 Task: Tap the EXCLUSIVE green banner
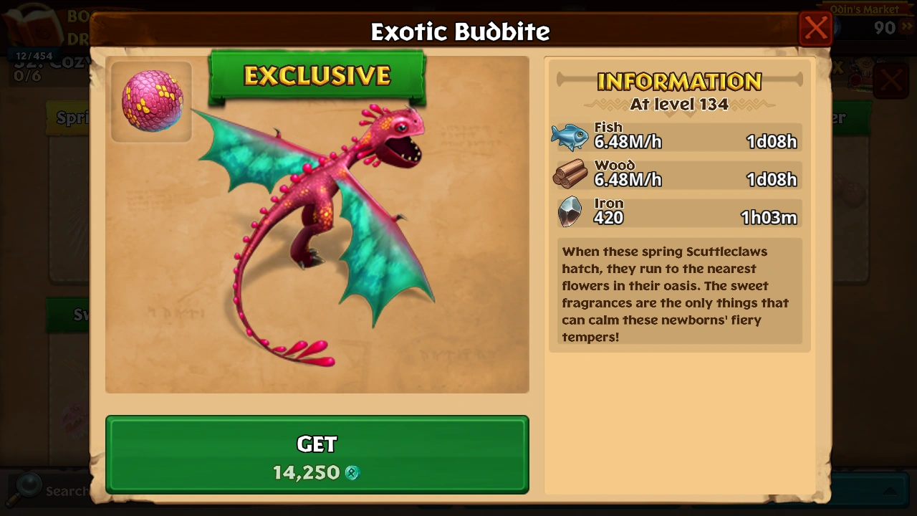(x=317, y=76)
